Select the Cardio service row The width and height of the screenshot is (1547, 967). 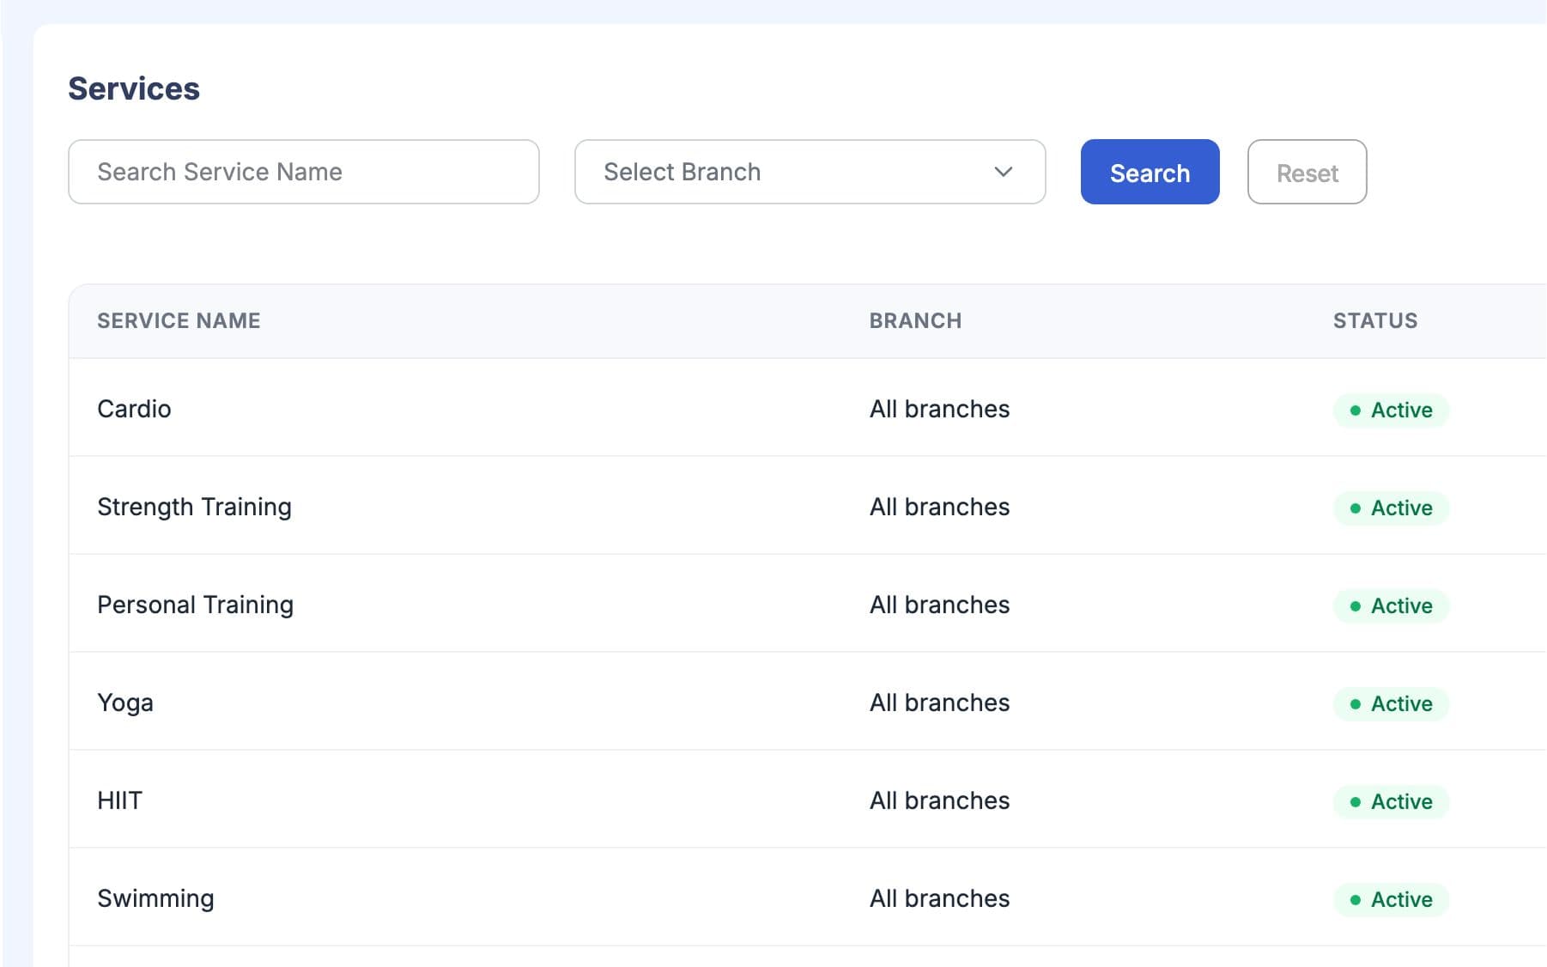(x=808, y=408)
